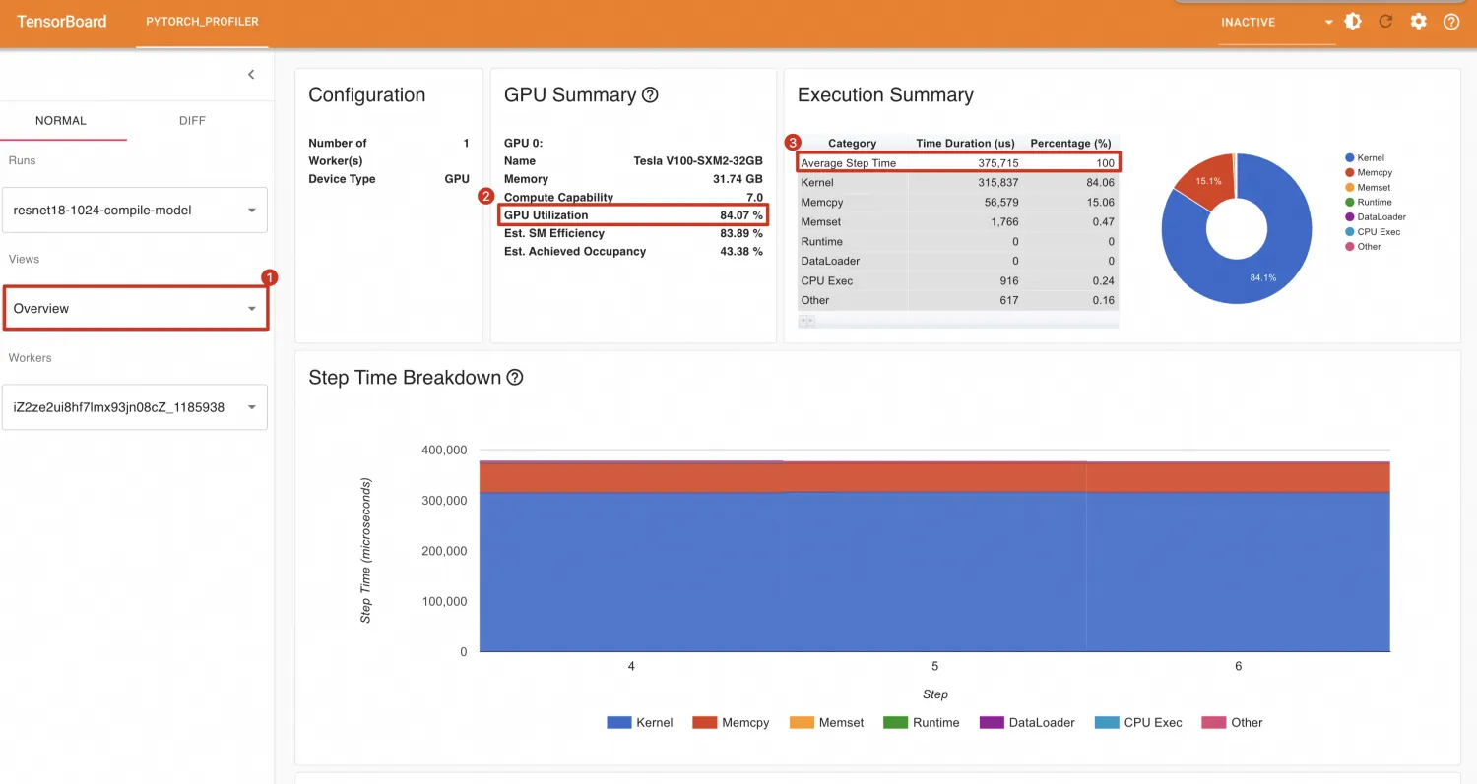Click the Compute Capability 7.0 value
Screen dimensions: 1477x784
pyautogui.click(x=754, y=198)
